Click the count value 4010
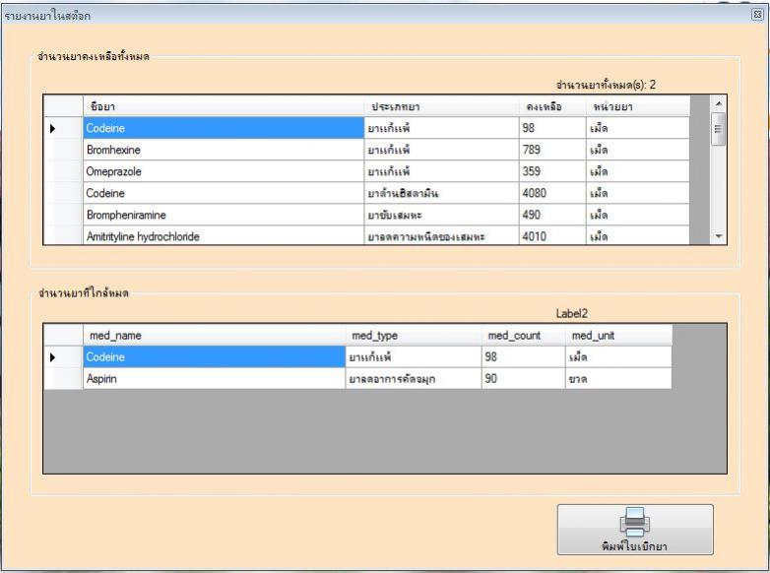Image resolution: width=770 pixels, height=573 pixels. click(x=552, y=235)
